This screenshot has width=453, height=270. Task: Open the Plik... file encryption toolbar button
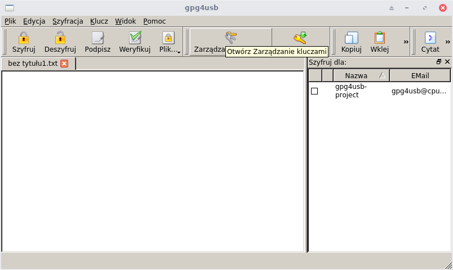point(169,42)
